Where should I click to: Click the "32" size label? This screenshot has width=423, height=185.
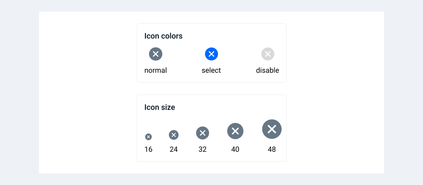coord(203,149)
